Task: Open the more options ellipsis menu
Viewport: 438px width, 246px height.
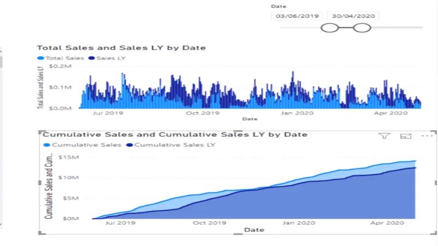Action: (x=427, y=136)
